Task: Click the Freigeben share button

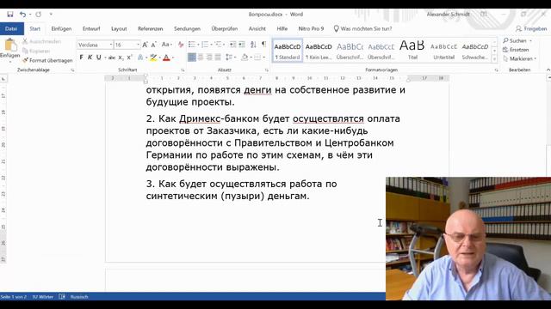Action: pos(531,28)
